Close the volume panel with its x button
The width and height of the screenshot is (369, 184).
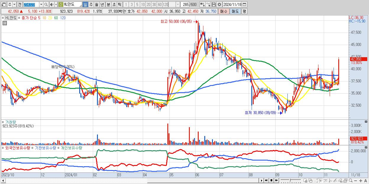click(x=366, y=122)
